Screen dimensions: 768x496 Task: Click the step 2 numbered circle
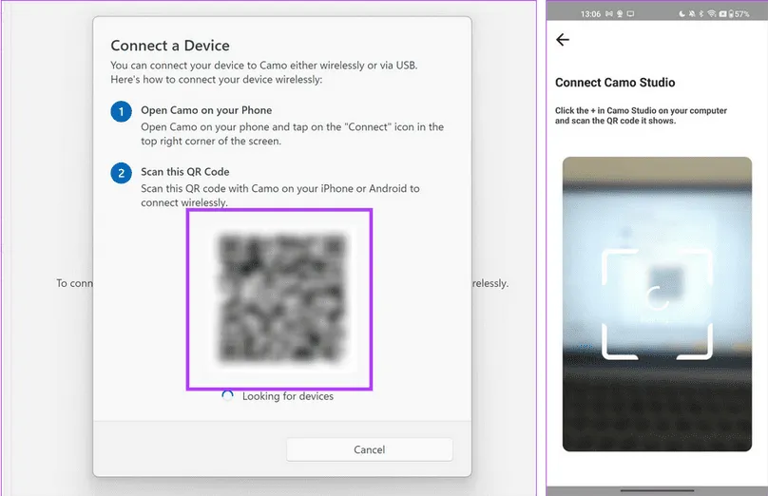pyautogui.click(x=121, y=174)
